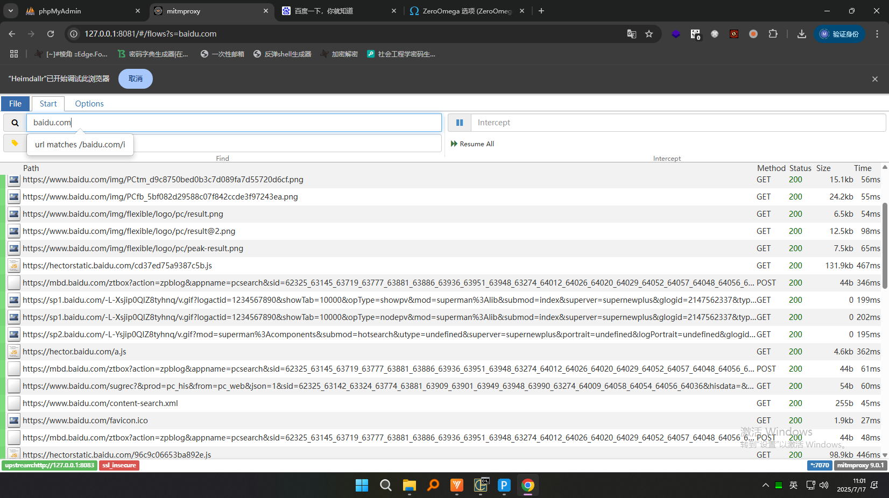Click the Path column header
Screen dimensions: 889x498
pos(31,168)
